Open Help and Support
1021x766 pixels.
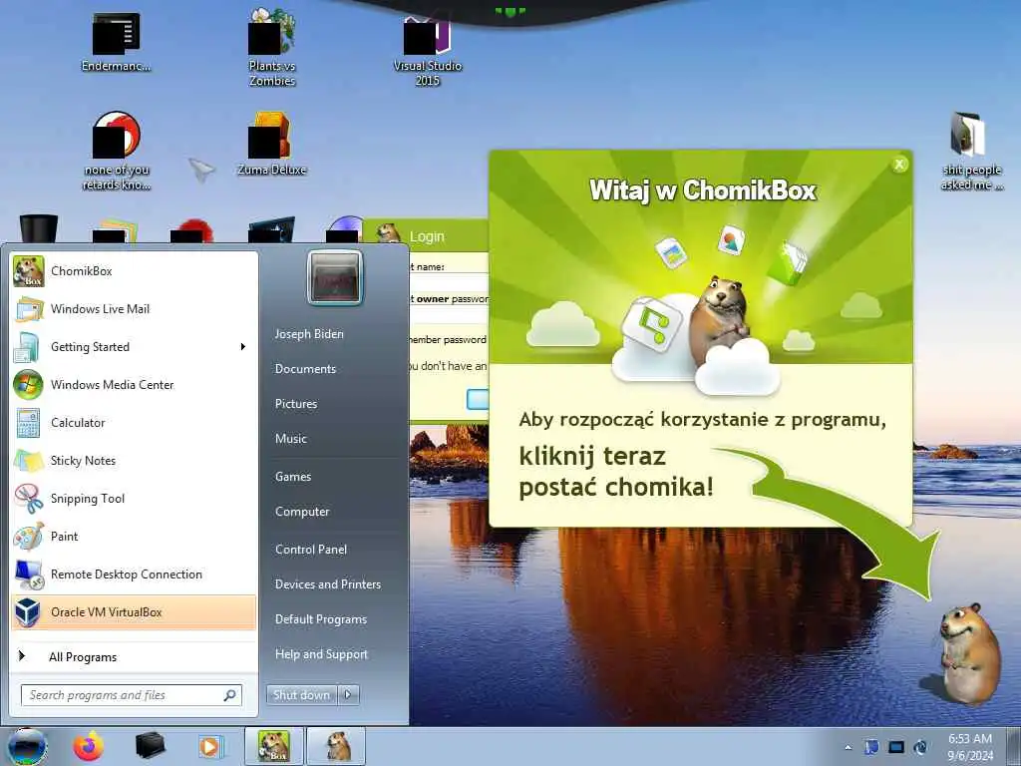click(x=321, y=654)
